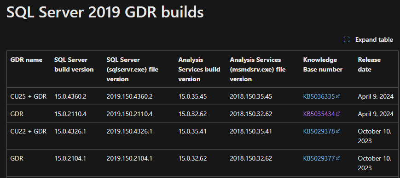Select 15.0.32.62 in the KB5035434 row

point(192,114)
